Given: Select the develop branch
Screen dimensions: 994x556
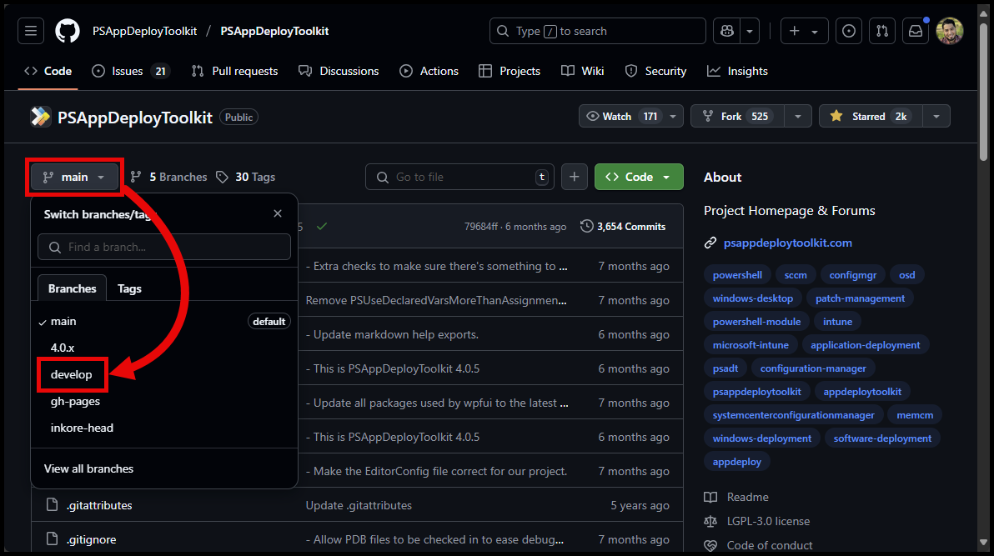Looking at the screenshot, I should pos(72,374).
